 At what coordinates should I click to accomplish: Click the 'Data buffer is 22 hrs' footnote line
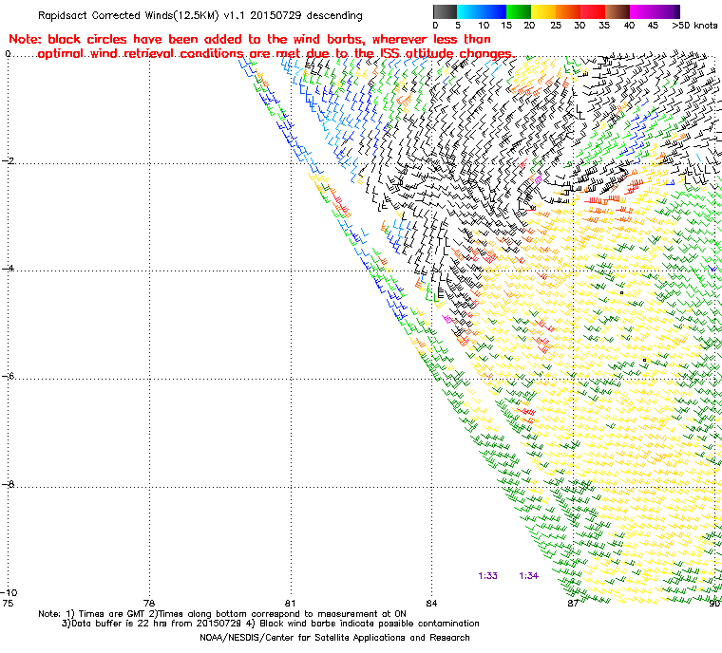pos(271,624)
